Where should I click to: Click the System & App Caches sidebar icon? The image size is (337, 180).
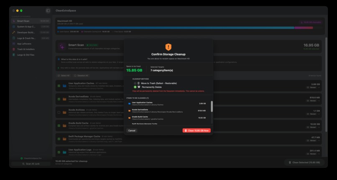click(14, 27)
